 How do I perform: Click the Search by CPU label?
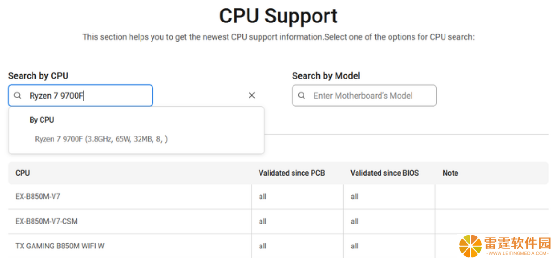38,76
